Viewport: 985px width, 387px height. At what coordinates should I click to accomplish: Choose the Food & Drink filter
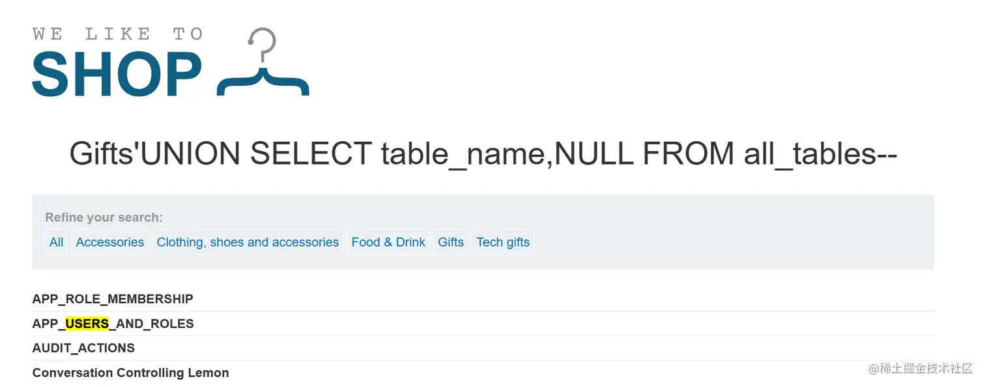point(388,242)
